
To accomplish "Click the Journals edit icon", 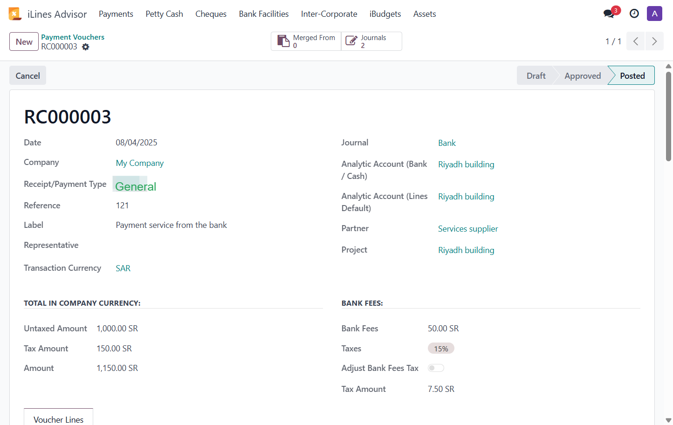I will 351,41.
